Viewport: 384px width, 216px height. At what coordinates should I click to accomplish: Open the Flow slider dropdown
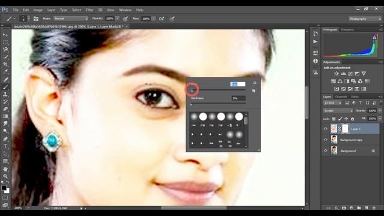click(x=154, y=19)
